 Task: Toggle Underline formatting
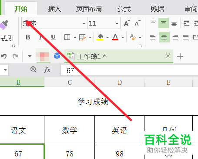54,37
